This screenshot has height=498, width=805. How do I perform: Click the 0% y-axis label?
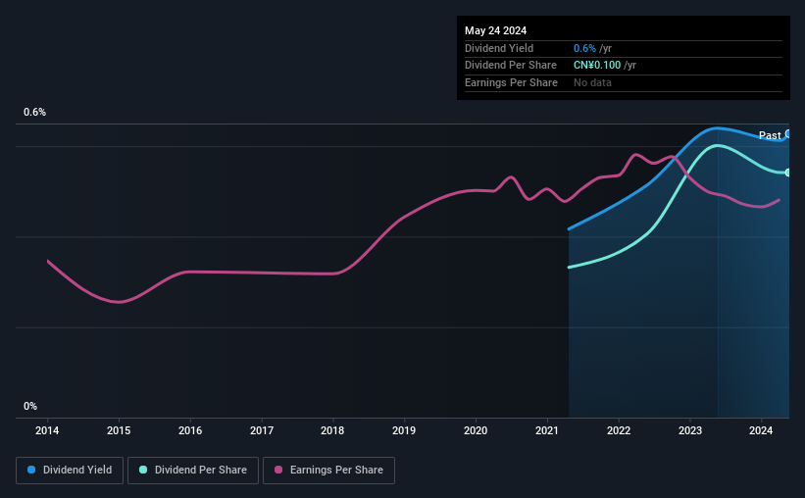tap(30, 406)
